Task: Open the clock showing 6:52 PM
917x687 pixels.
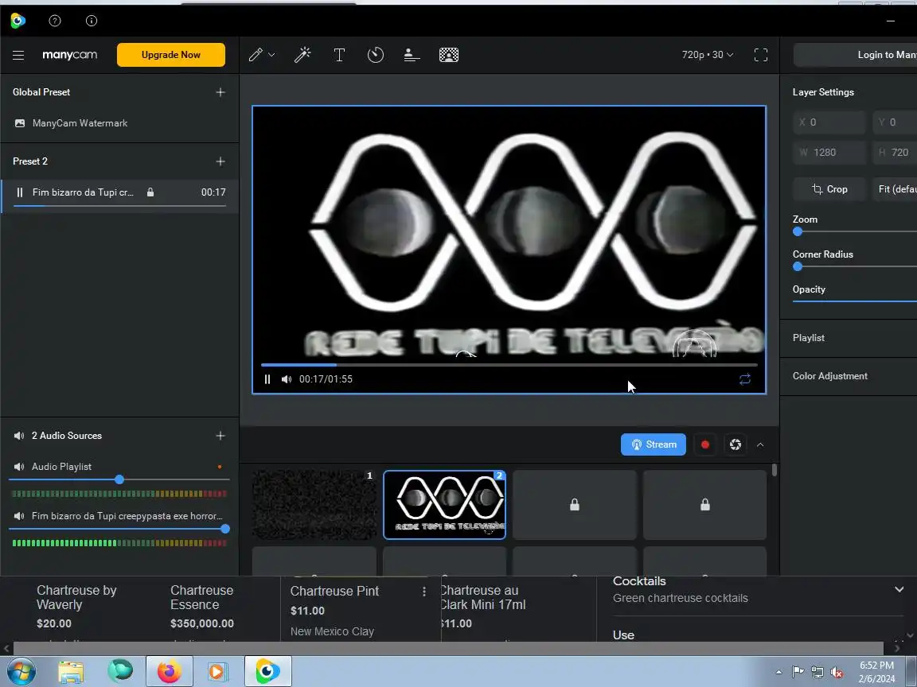Action: click(876, 672)
